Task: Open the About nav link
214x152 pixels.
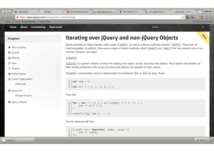Action: coord(24,27)
